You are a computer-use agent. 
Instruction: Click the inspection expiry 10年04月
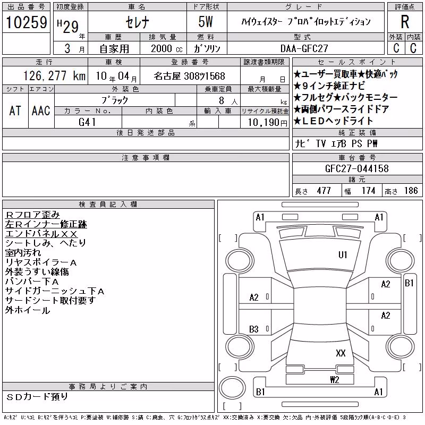point(116,76)
